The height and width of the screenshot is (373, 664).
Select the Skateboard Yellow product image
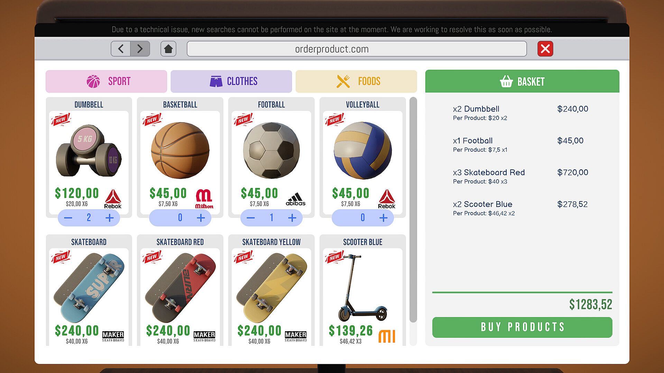[271, 287]
